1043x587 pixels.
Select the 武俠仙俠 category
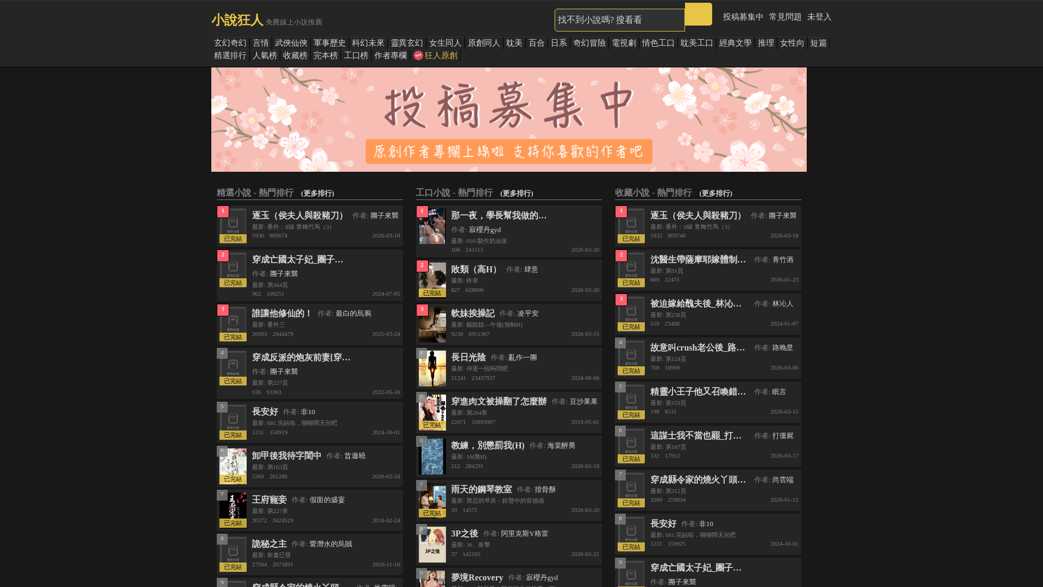291,43
